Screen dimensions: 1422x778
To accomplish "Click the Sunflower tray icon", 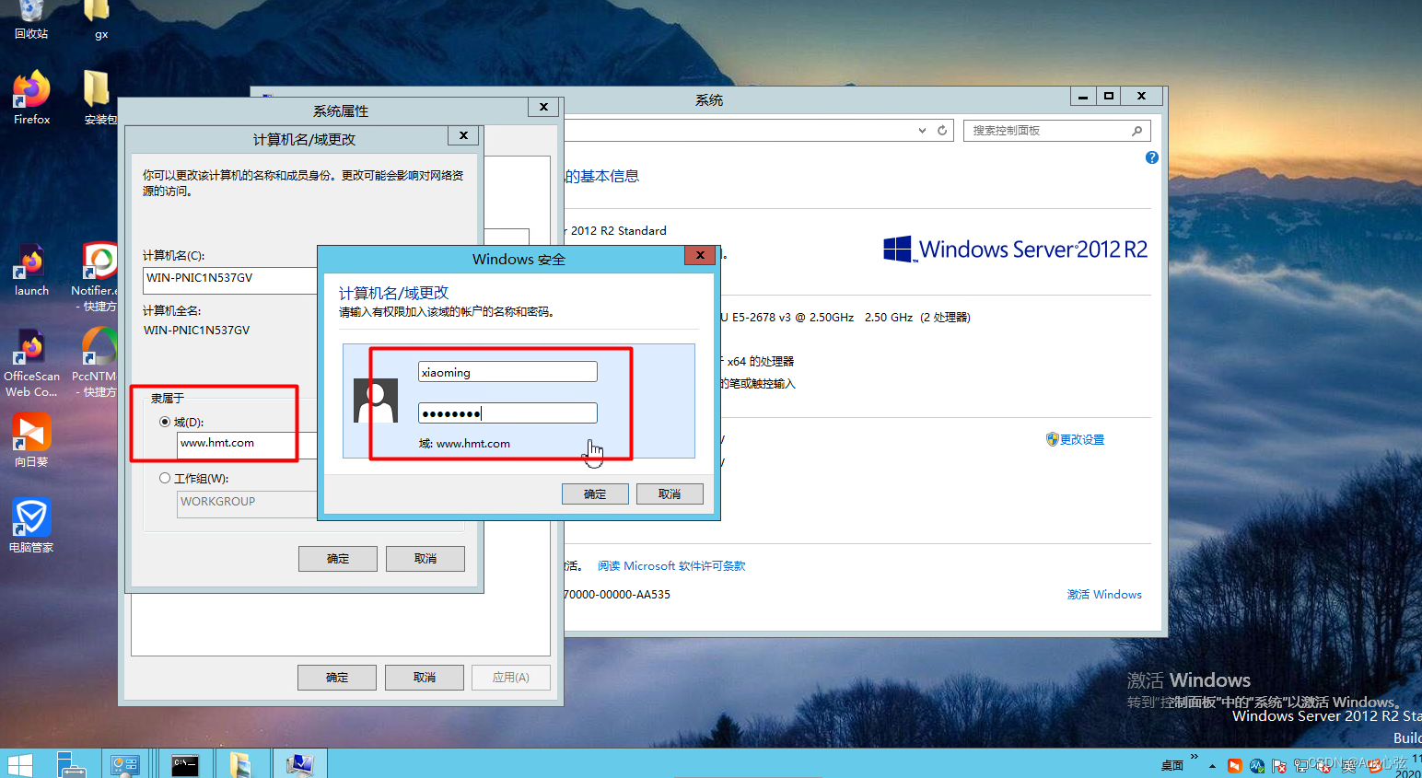I will point(1235,766).
